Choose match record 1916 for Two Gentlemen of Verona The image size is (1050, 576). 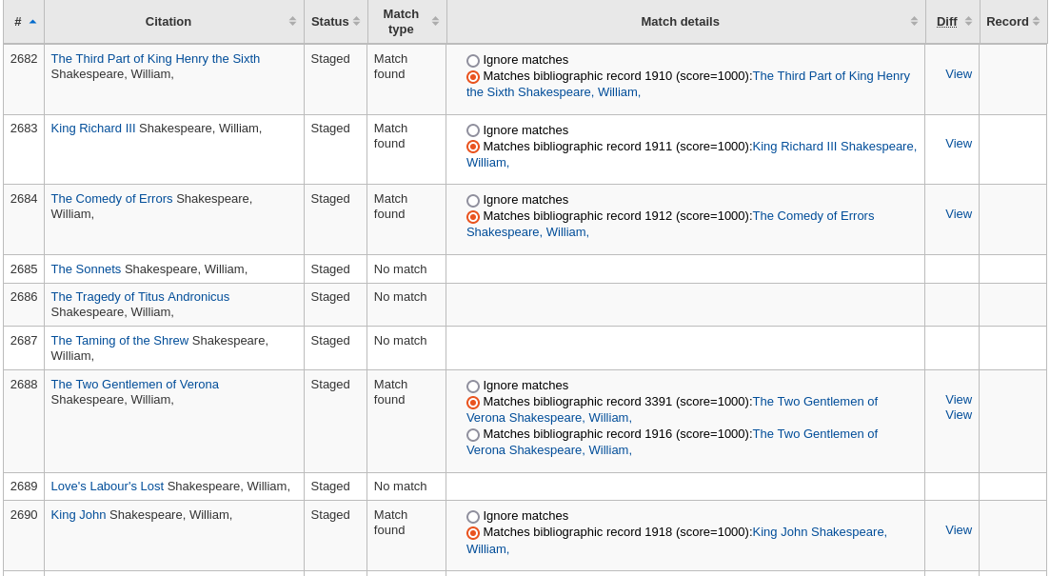click(x=473, y=434)
